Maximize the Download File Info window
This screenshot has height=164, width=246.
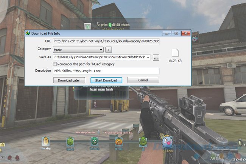tap(176, 33)
